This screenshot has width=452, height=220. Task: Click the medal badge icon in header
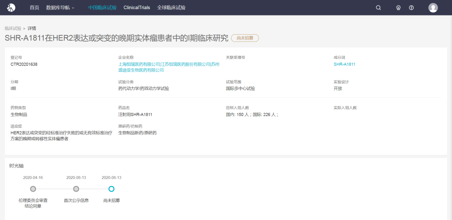398,8
